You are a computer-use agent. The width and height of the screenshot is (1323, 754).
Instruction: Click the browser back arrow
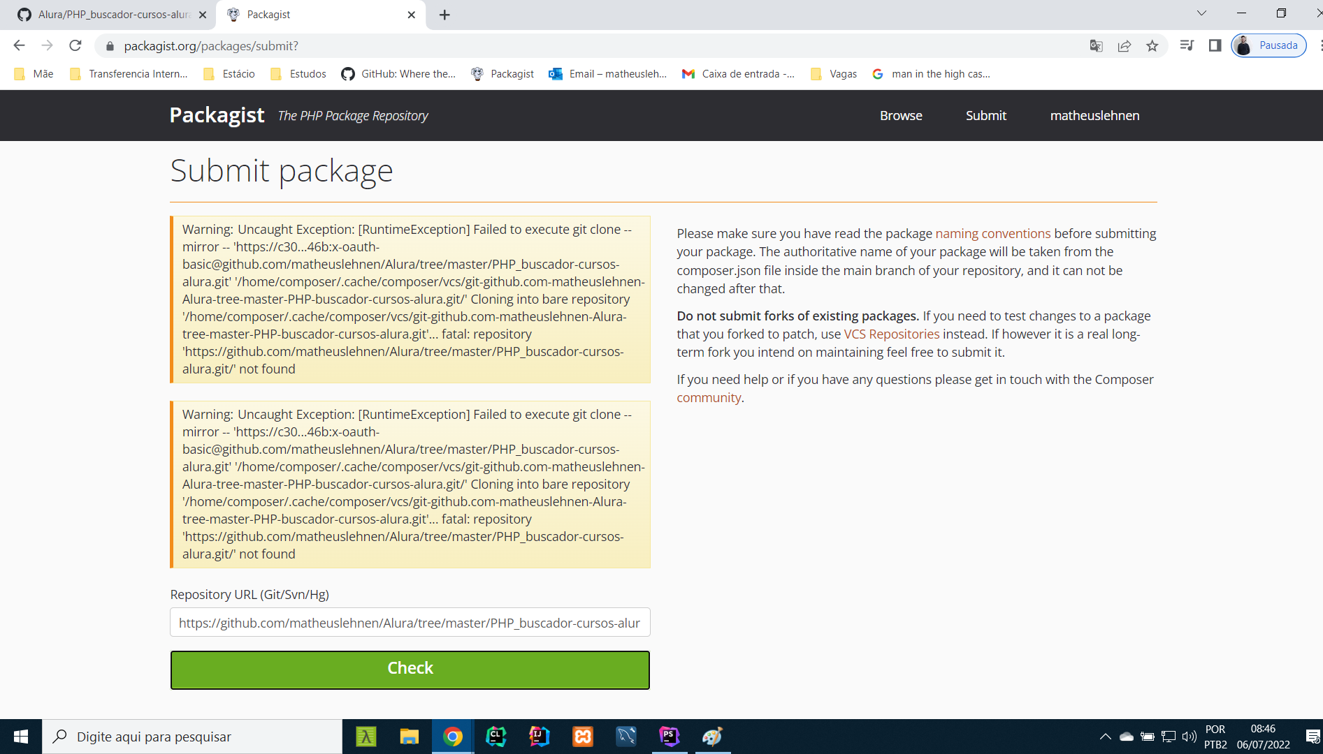[x=19, y=45]
